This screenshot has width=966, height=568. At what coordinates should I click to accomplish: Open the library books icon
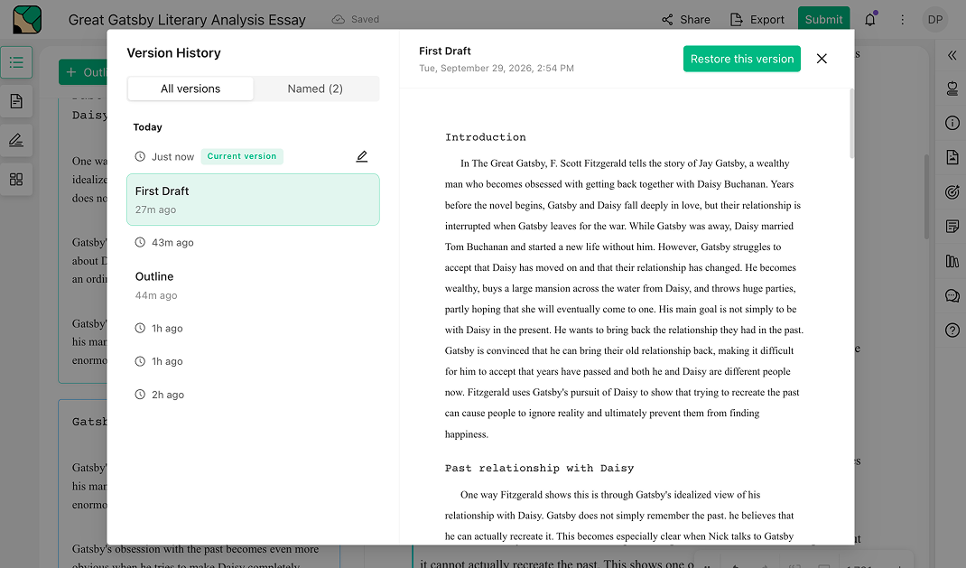point(952,261)
